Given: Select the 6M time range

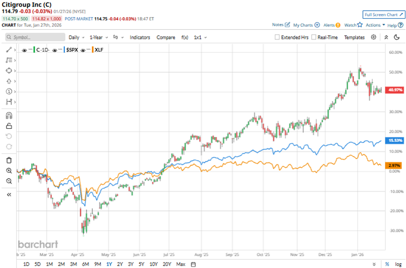Looking at the screenshot, I should pyautogui.click(x=85, y=264).
